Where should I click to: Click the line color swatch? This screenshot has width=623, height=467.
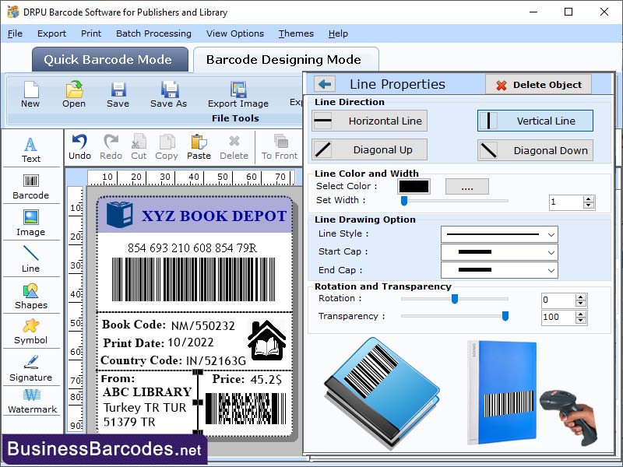tap(414, 186)
